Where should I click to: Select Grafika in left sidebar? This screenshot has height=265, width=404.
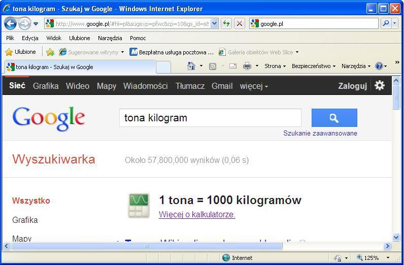[x=25, y=220]
